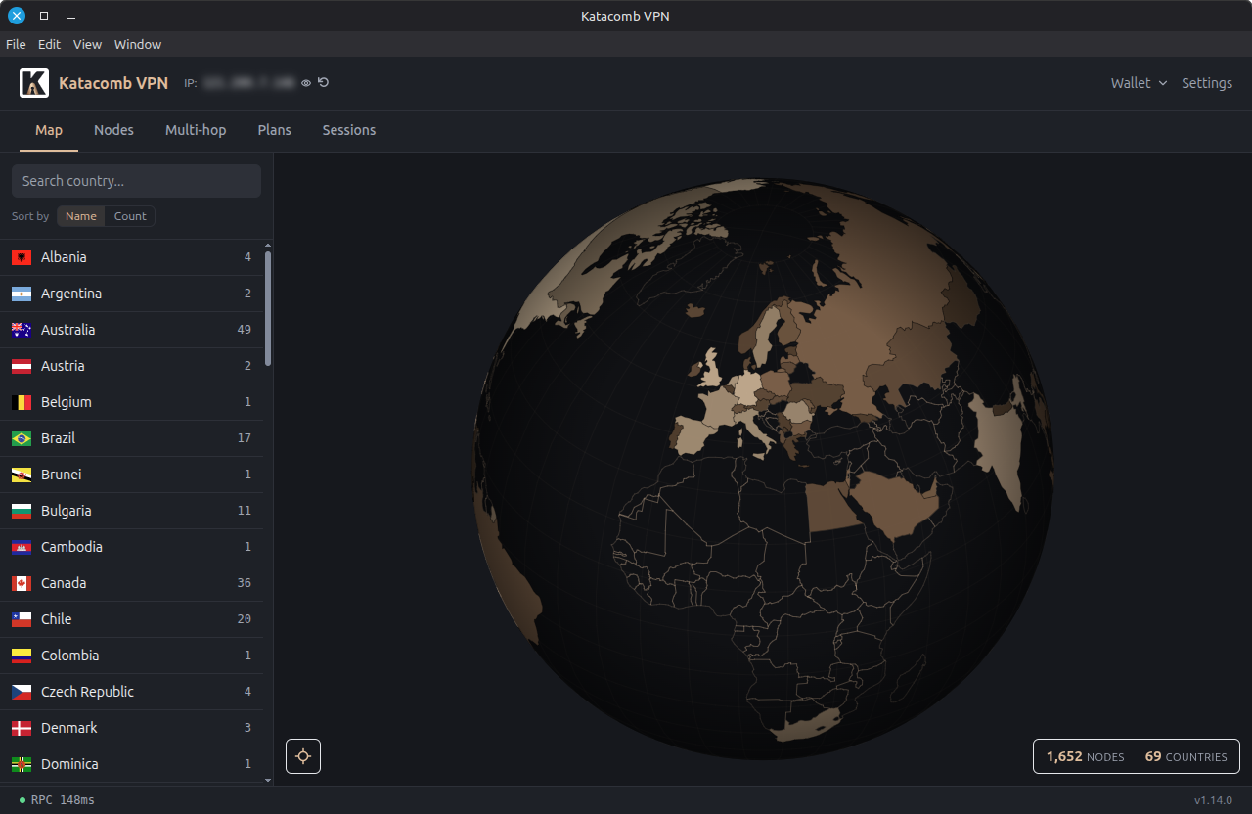Screen dimensions: 1252x814
Task: Click the green RPC status dot
Action: click(x=22, y=800)
